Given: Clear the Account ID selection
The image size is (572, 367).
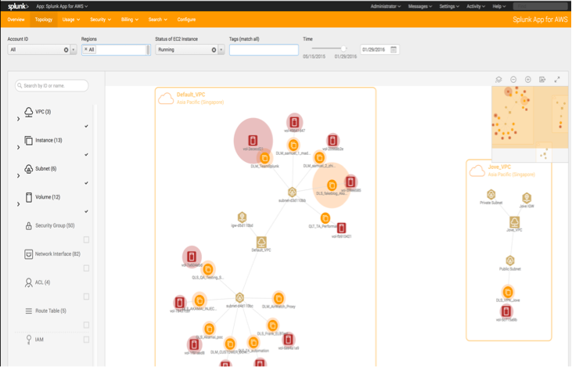Looking at the screenshot, I should pos(66,50).
